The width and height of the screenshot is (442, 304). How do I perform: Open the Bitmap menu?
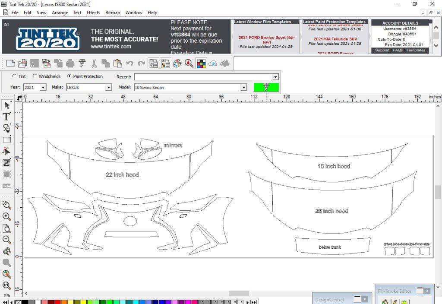click(x=113, y=13)
